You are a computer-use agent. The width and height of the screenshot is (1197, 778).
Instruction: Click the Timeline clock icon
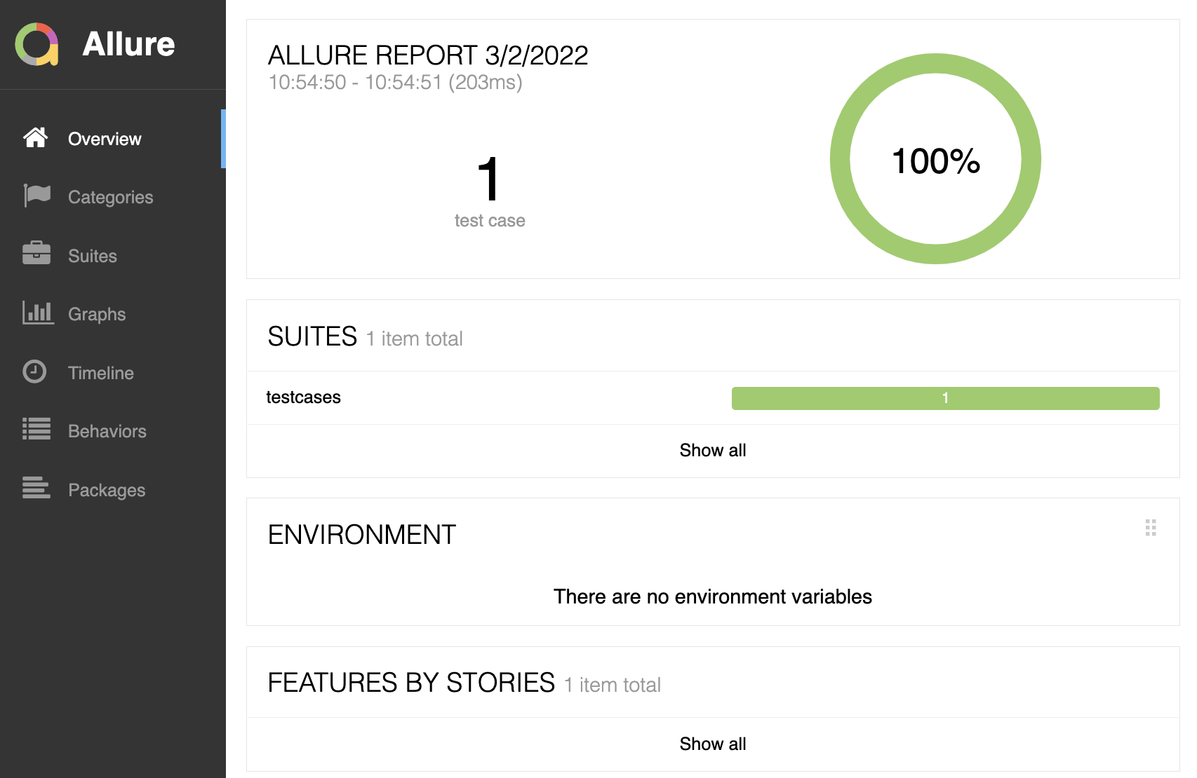pyautogui.click(x=35, y=371)
